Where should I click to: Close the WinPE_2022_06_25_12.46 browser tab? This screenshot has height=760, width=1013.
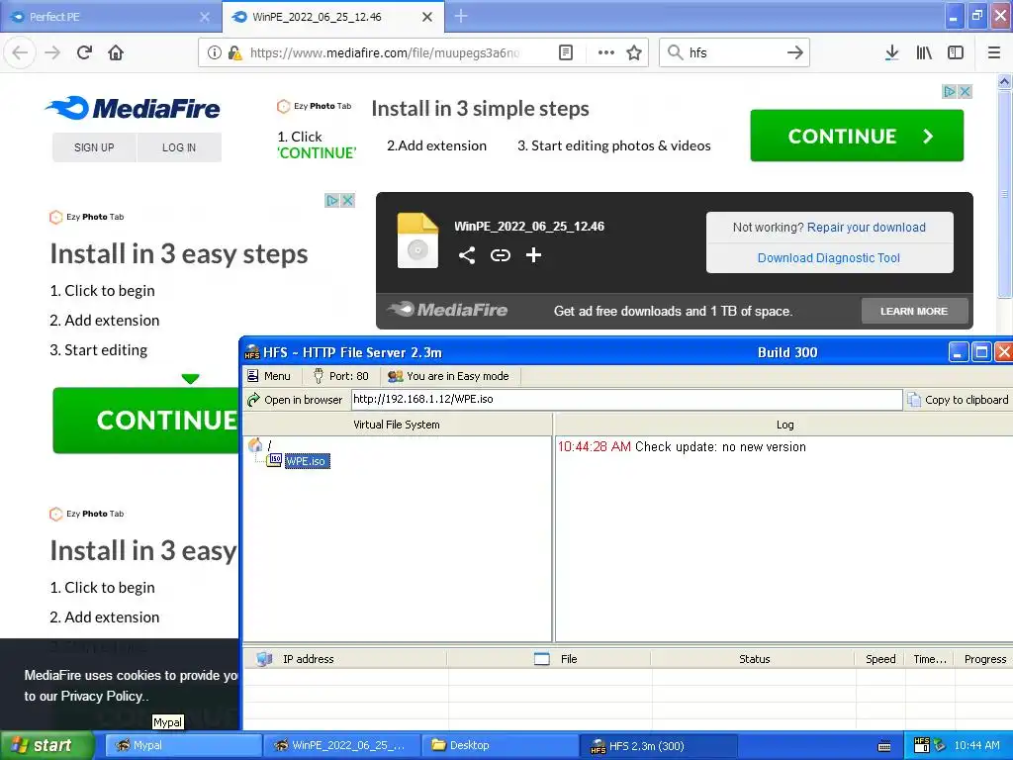[427, 17]
